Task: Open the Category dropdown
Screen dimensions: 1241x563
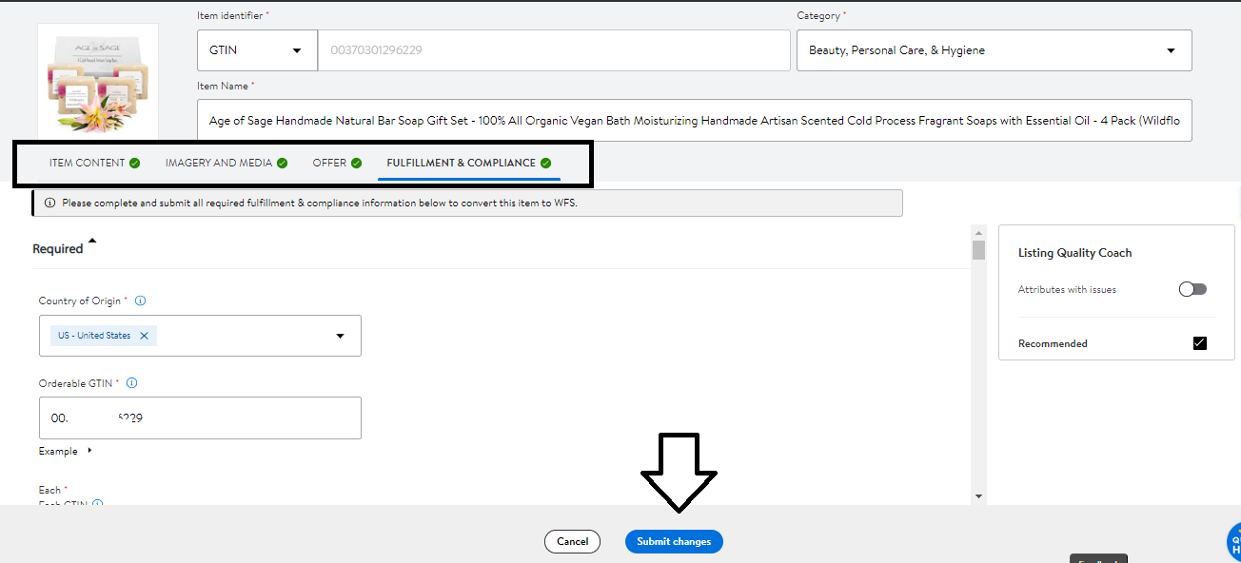Action: tap(994, 50)
